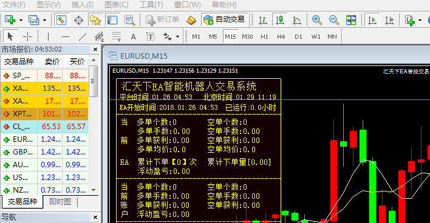
Task: Open the 图表(C) menu
Action: point(116,5)
